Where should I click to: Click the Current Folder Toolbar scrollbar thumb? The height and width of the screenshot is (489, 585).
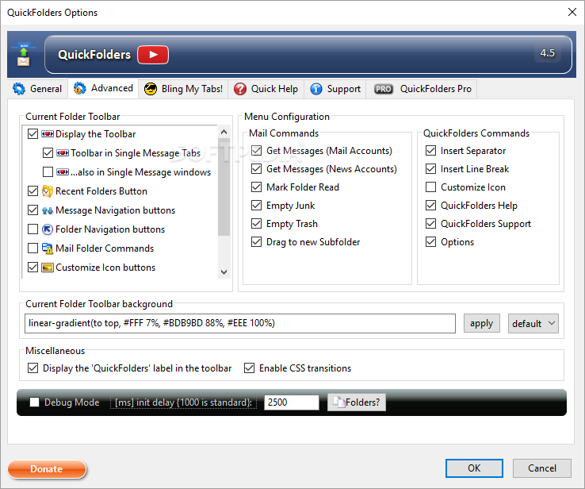[224, 187]
